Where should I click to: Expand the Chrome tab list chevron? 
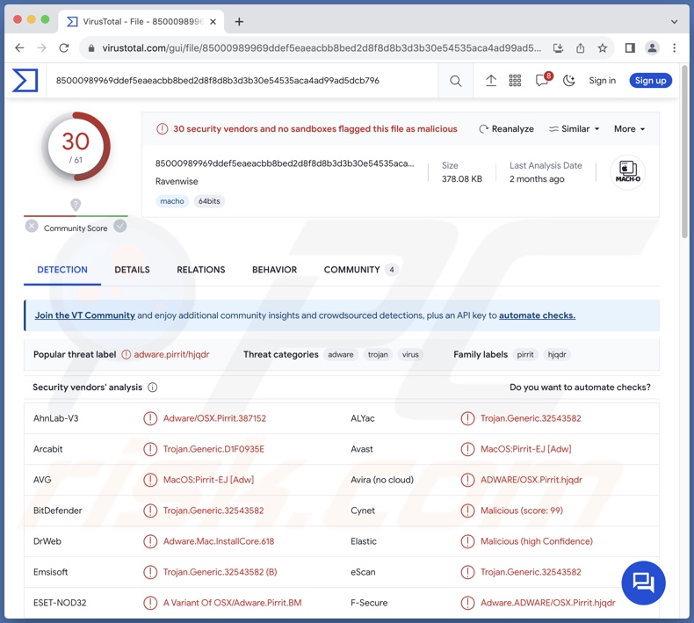[x=675, y=21]
